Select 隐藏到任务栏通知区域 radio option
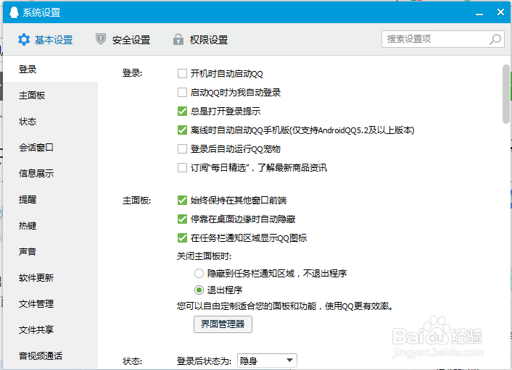The height and width of the screenshot is (370, 512). pos(199,273)
